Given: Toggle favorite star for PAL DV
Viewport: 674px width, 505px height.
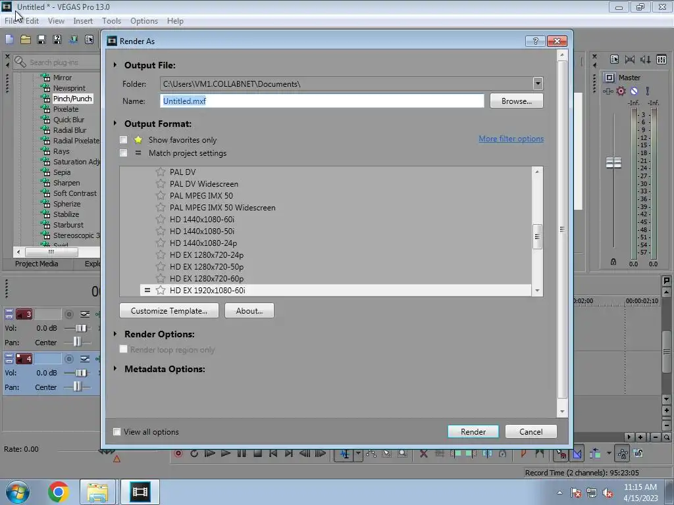Looking at the screenshot, I should (x=161, y=172).
